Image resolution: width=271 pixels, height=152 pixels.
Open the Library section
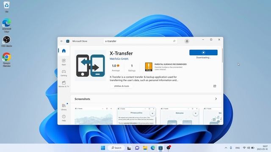(x=64, y=107)
